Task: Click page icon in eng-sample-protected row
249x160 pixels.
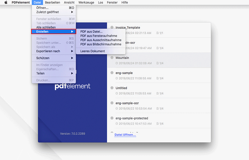Action: tap(157, 124)
